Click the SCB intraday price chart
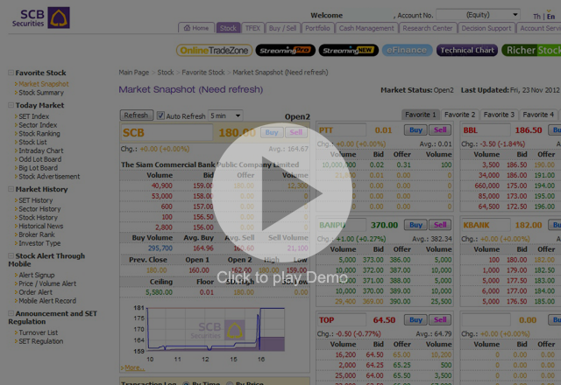Viewport: 561px width, 385px height. click(x=216, y=329)
